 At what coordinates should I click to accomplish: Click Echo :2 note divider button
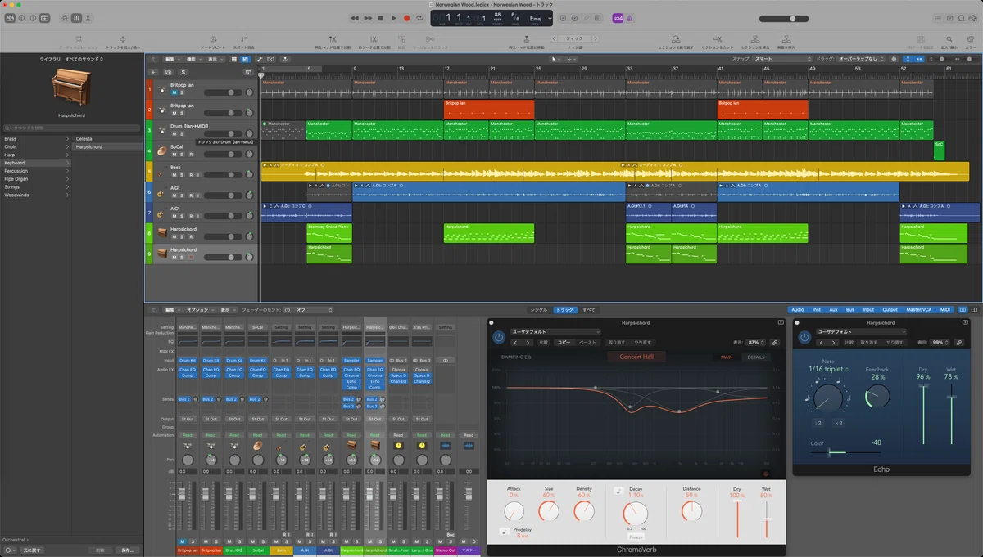coord(818,423)
